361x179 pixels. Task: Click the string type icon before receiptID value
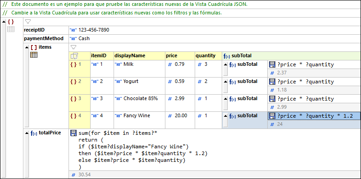73,30
